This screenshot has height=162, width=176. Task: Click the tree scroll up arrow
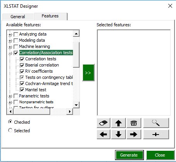(x=76, y=34)
